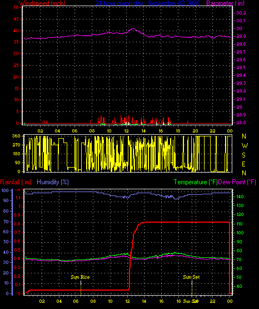Screen dimensions: 259x309
Task: Click the '45' windspeed axis value
Action: pos(16,19)
